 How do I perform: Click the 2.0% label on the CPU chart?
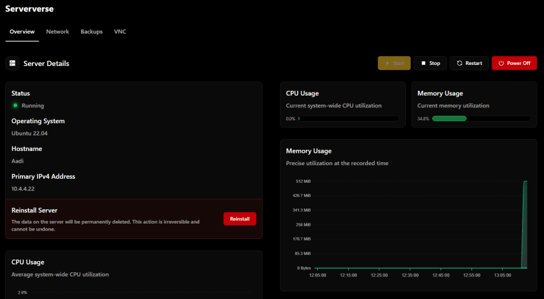tap(22, 293)
